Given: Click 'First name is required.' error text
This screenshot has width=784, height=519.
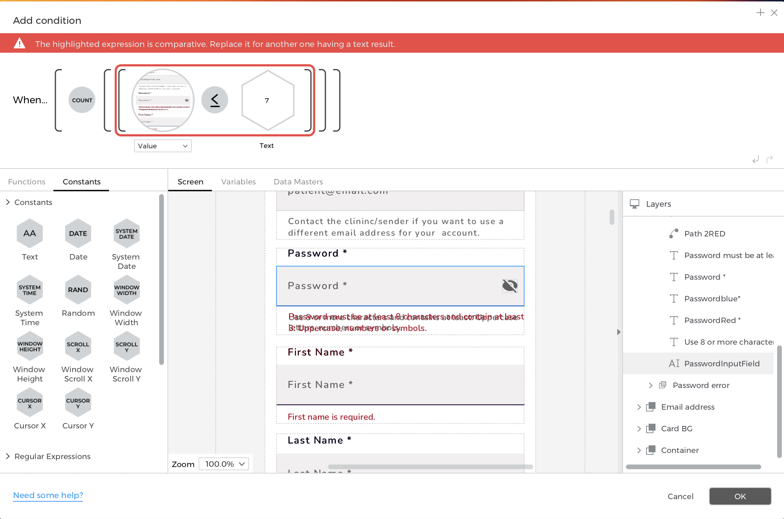Looking at the screenshot, I should click(331, 417).
